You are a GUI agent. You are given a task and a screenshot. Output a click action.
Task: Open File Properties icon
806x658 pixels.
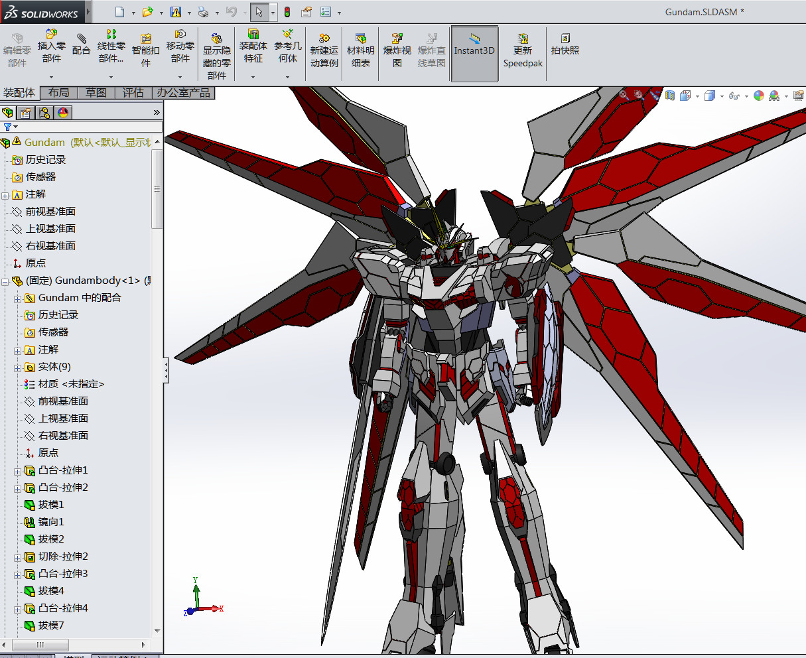tap(306, 12)
